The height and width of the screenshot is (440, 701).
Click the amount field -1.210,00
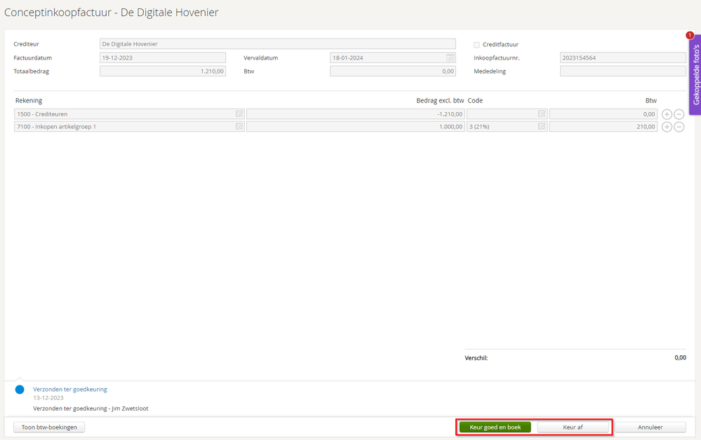(356, 114)
